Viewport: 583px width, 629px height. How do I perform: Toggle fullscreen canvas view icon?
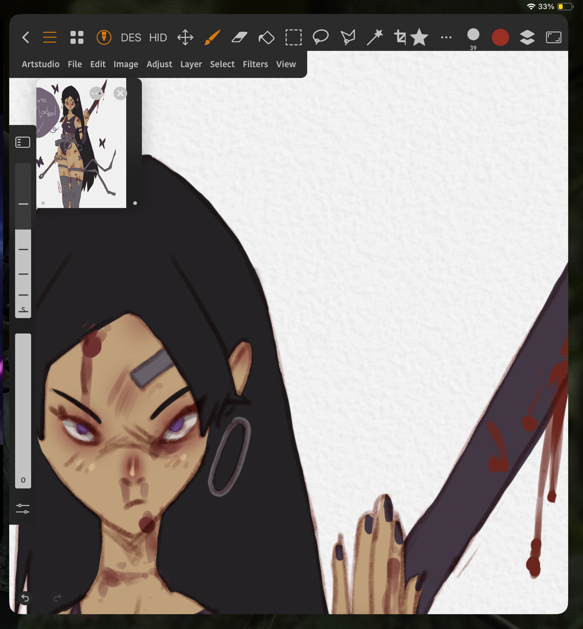pos(553,37)
